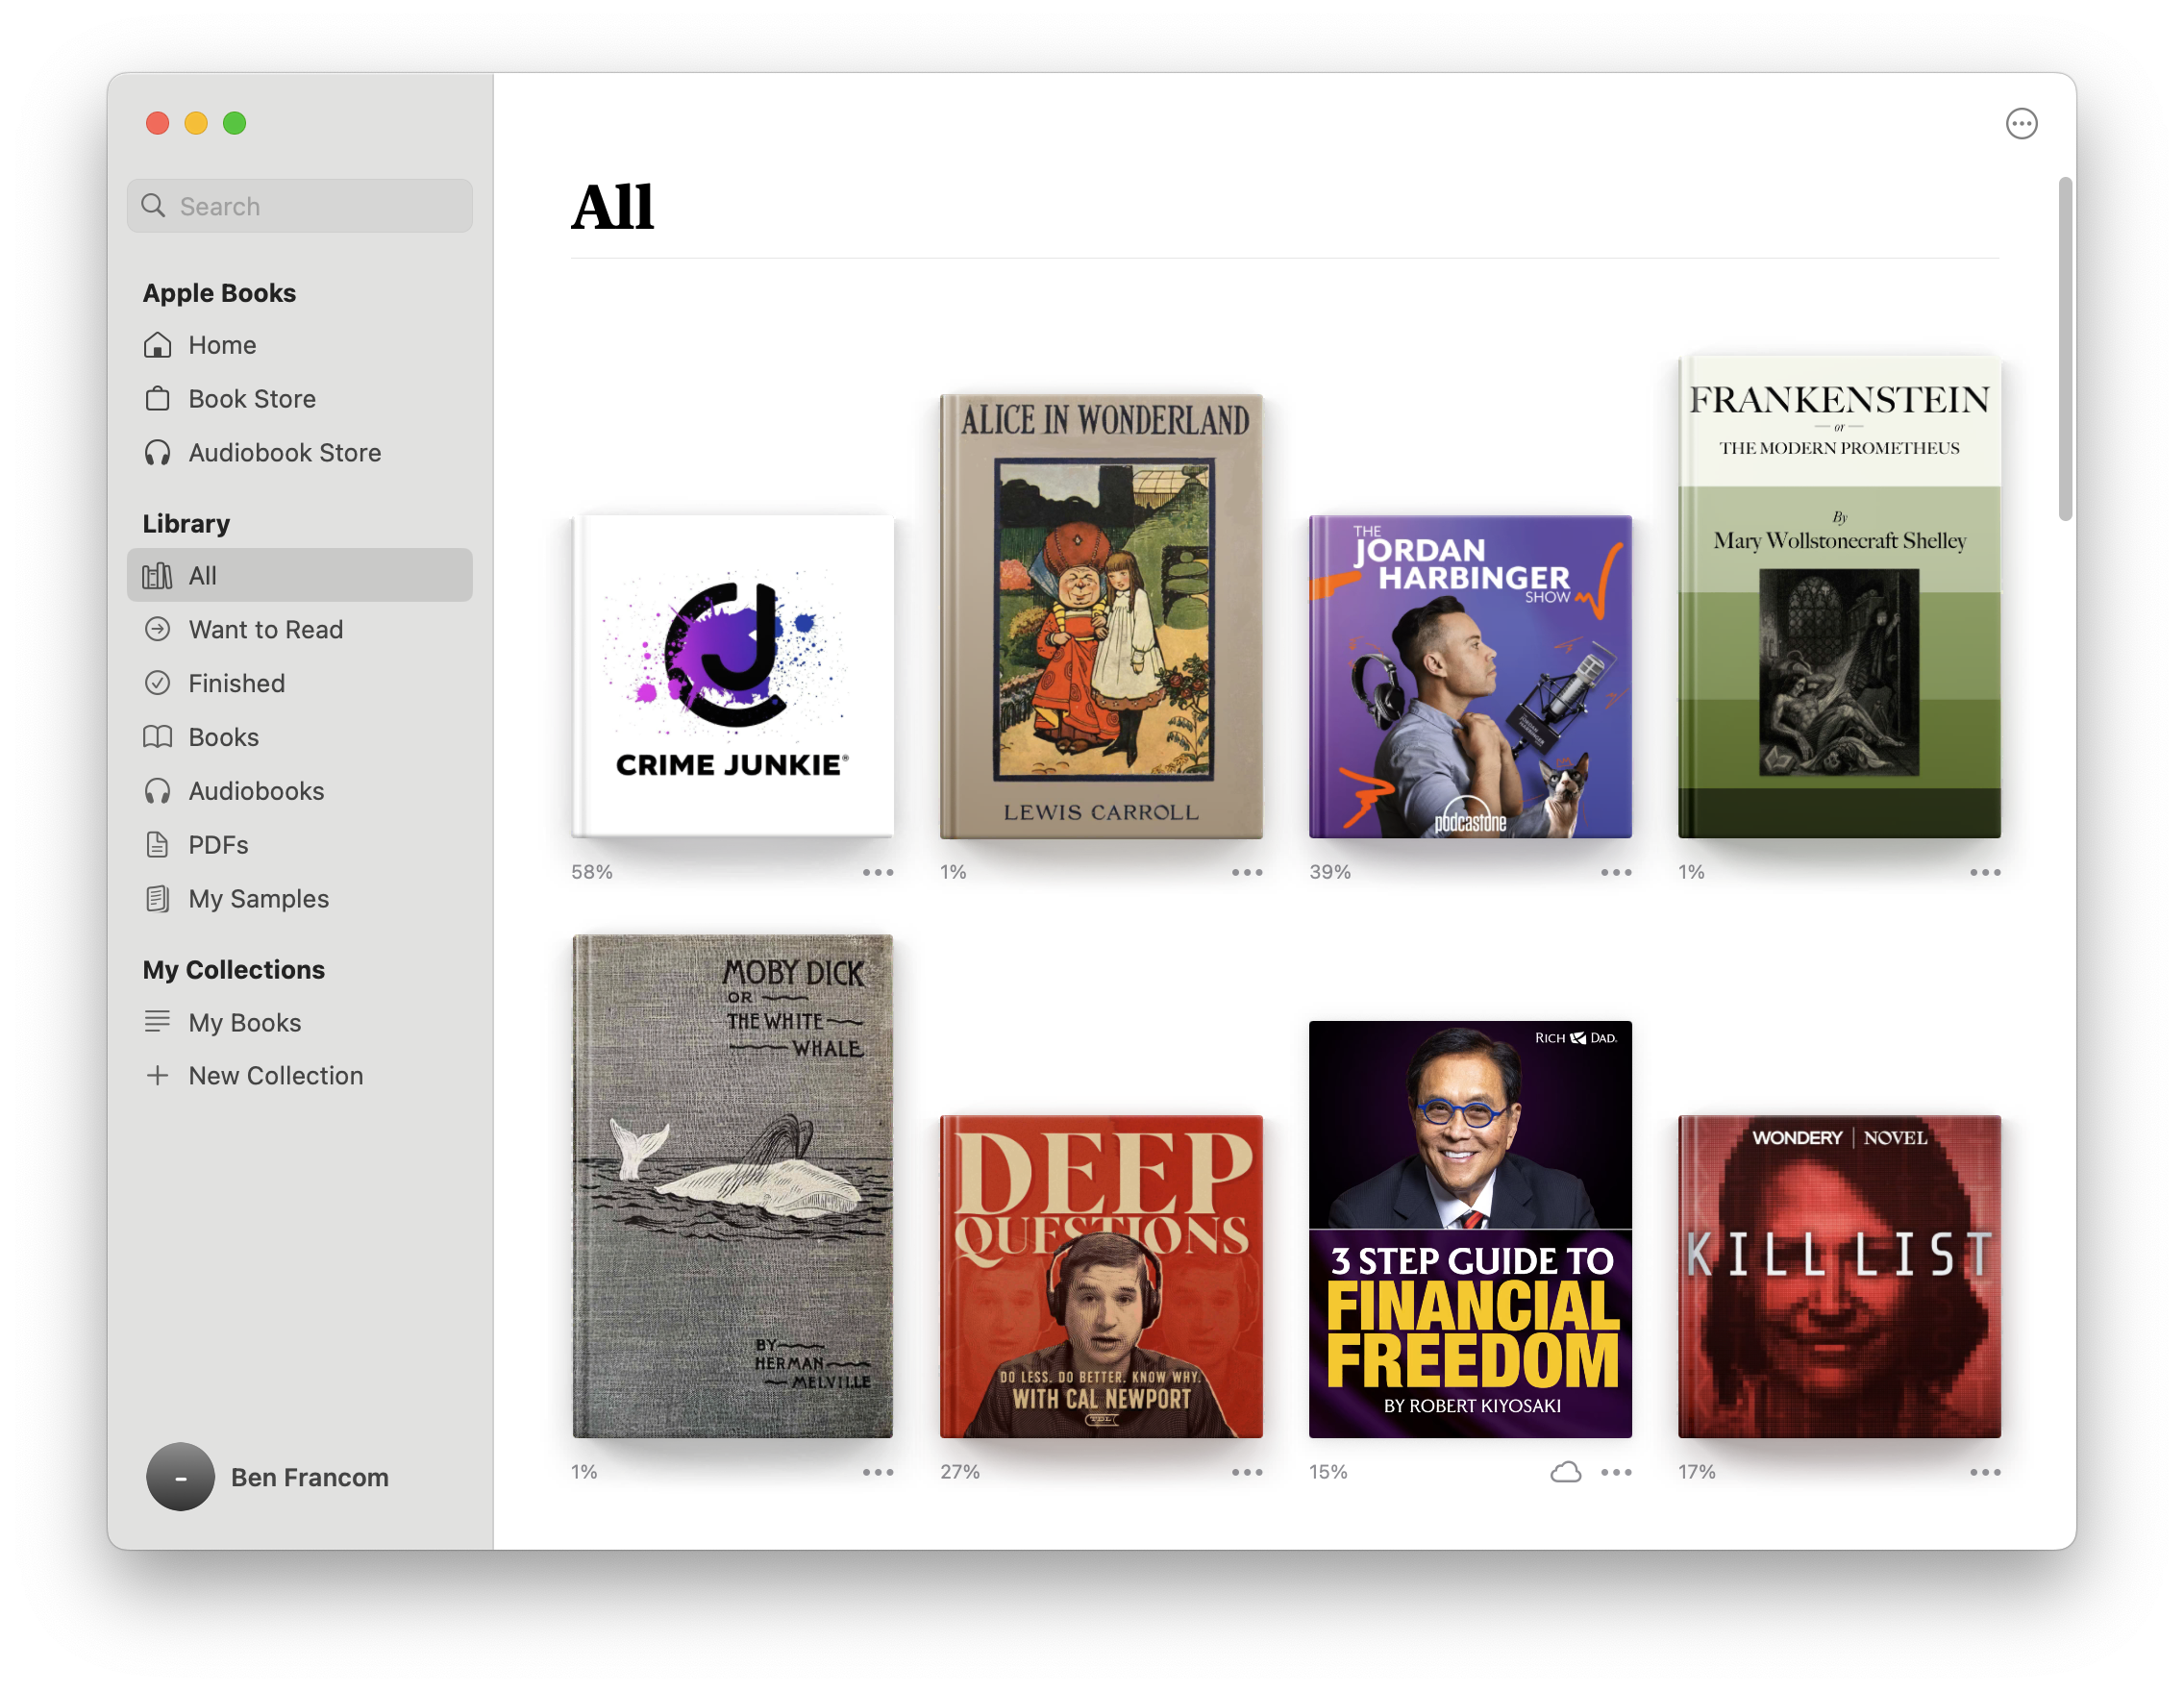Toggle Books filter in the Library sidebar
2184x1692 pixels.
point(222,737)
